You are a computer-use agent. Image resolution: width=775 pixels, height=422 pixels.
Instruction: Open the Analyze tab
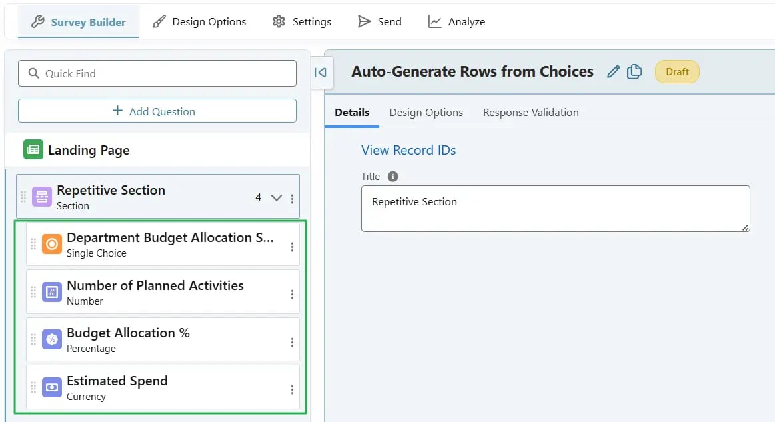(x=456, y=22)
